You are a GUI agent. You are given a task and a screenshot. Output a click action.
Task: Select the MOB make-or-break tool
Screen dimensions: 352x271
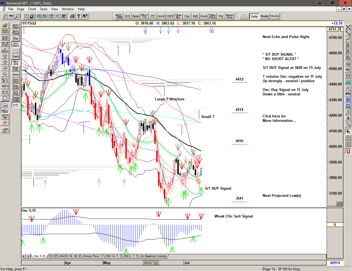(348, 106)
